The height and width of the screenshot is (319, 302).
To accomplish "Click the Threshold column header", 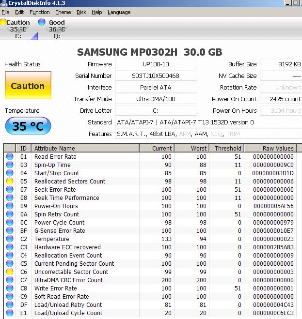I will coord(226,148).
